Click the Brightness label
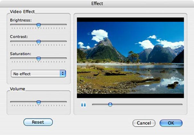194x135 pixels. 21,20
